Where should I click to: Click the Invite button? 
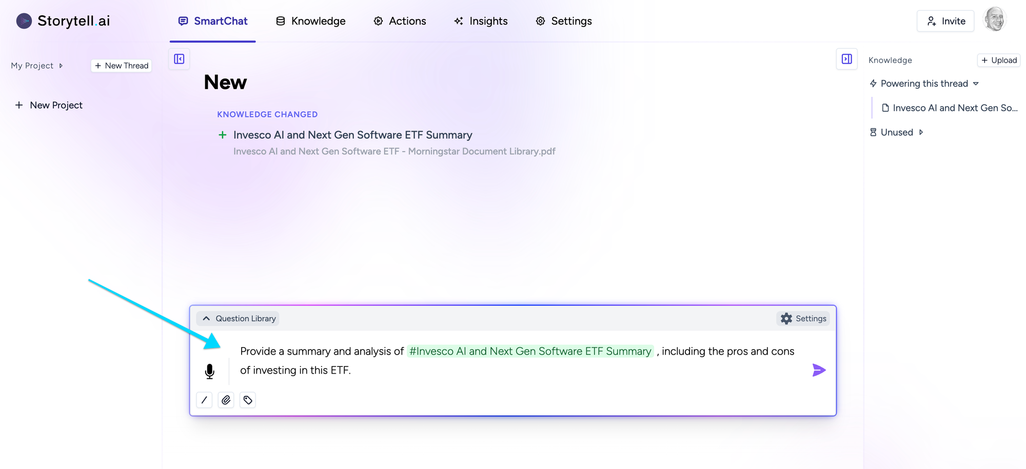945,21
